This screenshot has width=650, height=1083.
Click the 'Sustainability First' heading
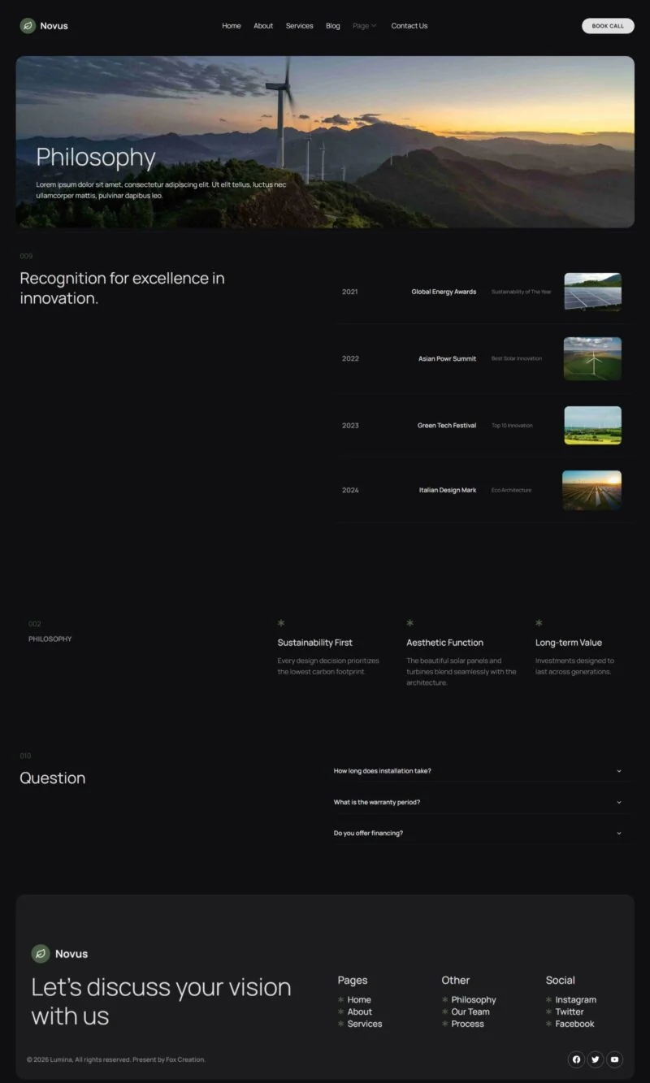(x=315, y=643)
